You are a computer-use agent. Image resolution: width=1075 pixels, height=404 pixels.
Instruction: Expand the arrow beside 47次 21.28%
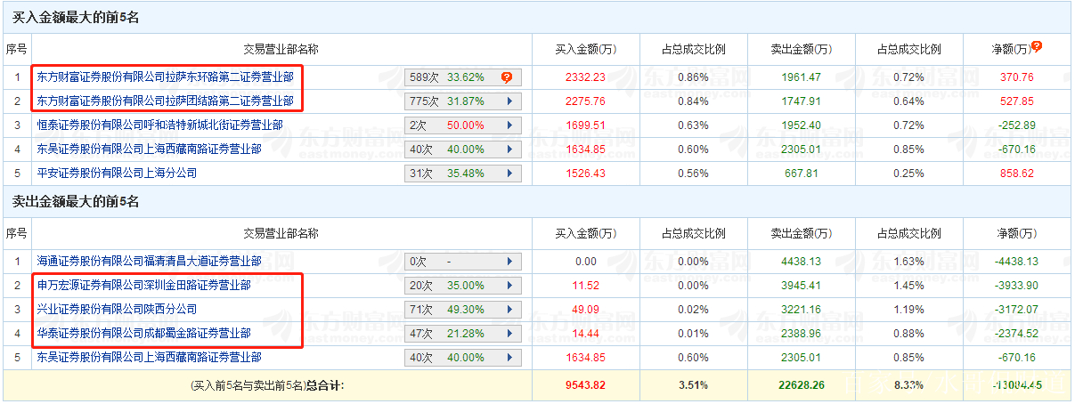(509, 333)
